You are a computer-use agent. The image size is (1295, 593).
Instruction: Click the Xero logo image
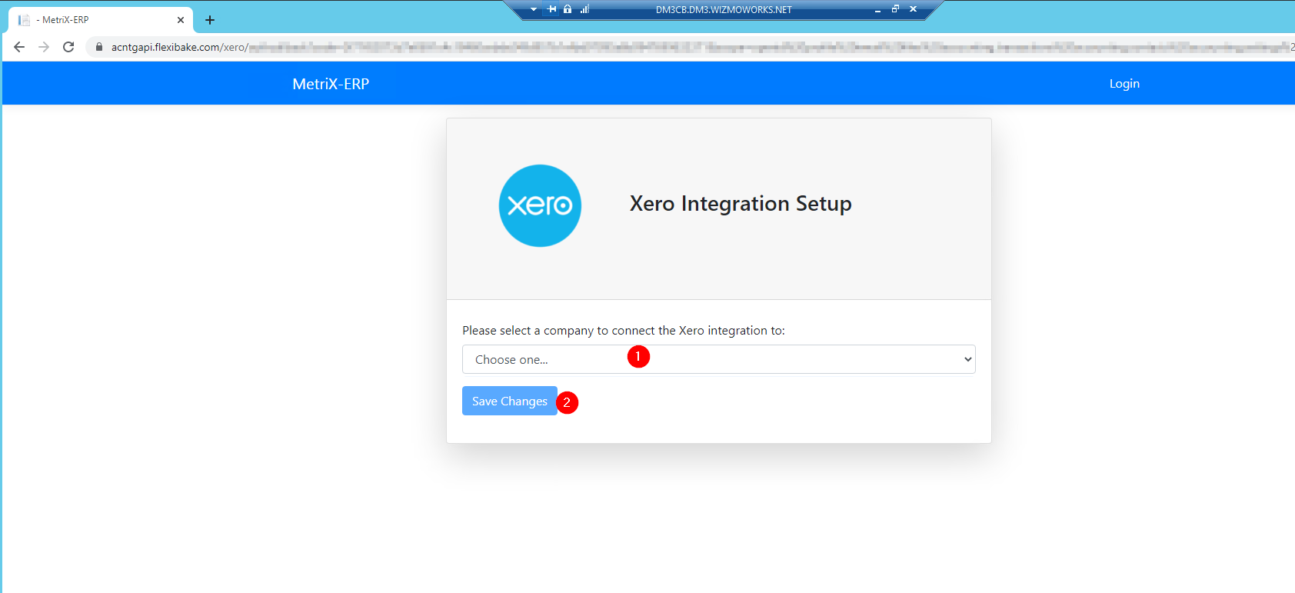540,205
